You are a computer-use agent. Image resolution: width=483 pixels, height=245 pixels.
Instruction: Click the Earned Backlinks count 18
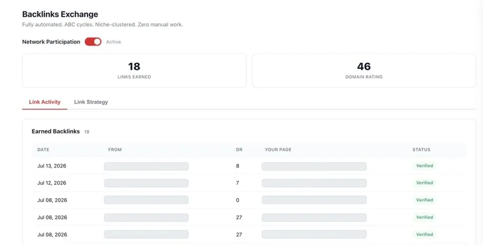(87, 132)
